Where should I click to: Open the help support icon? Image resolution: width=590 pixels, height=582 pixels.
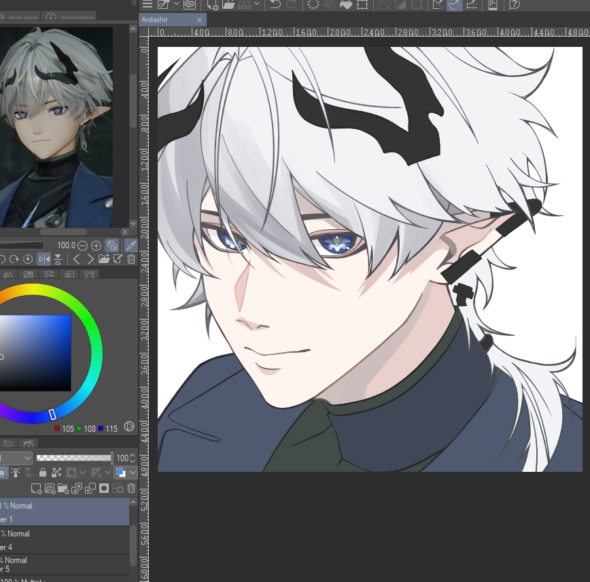[x=514, y=4]
